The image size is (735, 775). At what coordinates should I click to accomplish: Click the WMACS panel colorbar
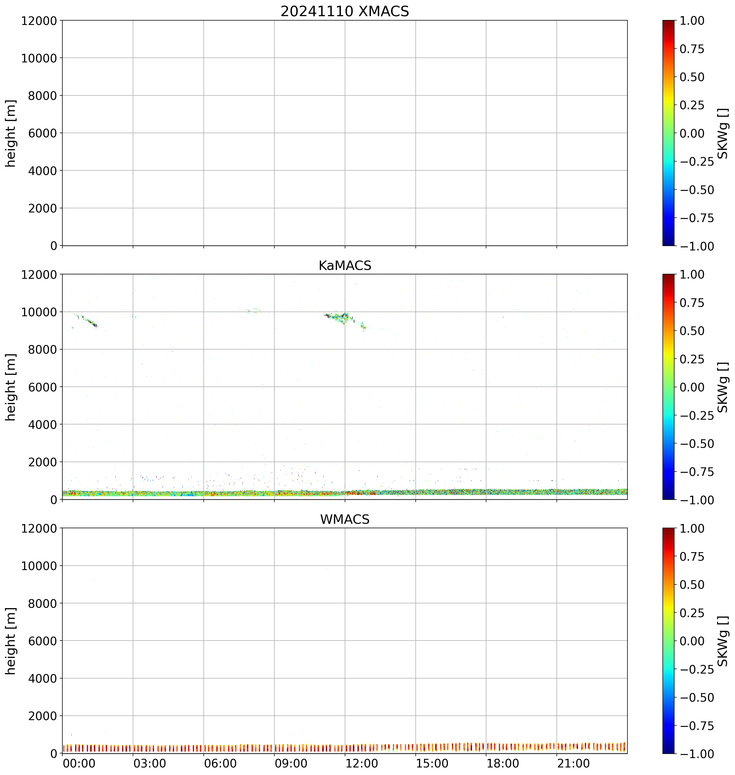pos(668,641)
